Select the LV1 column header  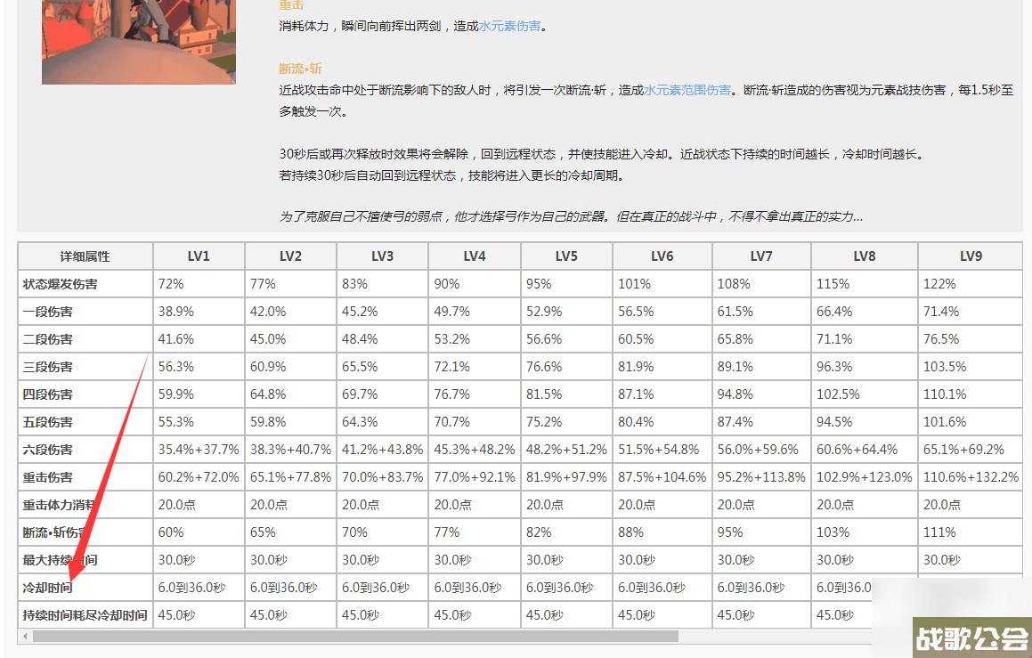point(198,256)
